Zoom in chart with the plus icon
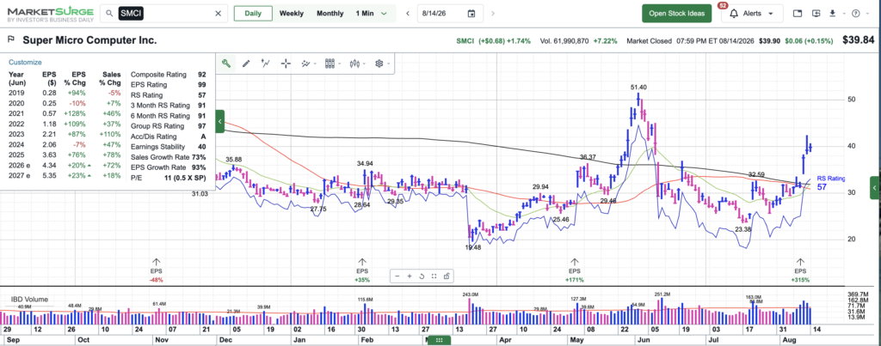This screenshot has height=346, width=881. pos(409,276)
